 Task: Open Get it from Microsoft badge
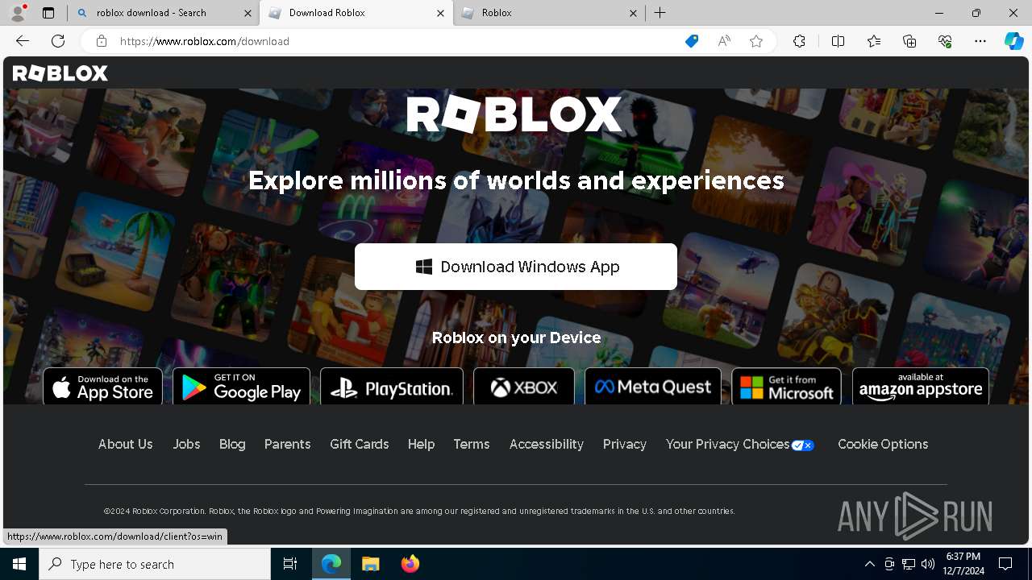(x=786, y=387)
